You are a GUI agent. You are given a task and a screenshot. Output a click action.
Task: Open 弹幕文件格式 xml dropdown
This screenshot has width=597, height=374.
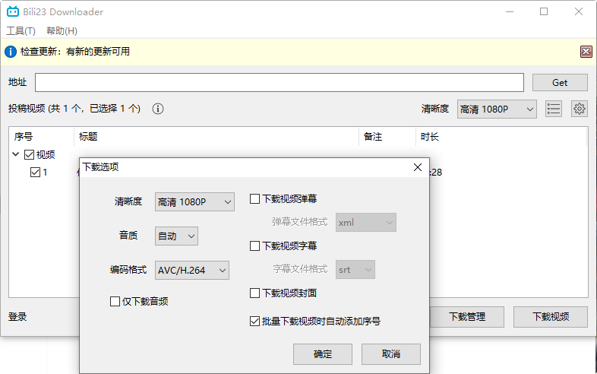[x=366, y=223]
